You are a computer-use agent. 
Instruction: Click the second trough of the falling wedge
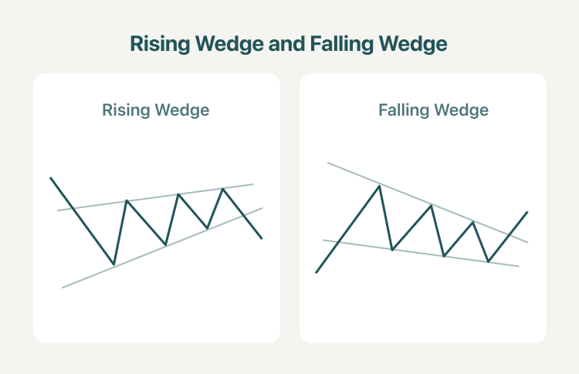point(444,256)
